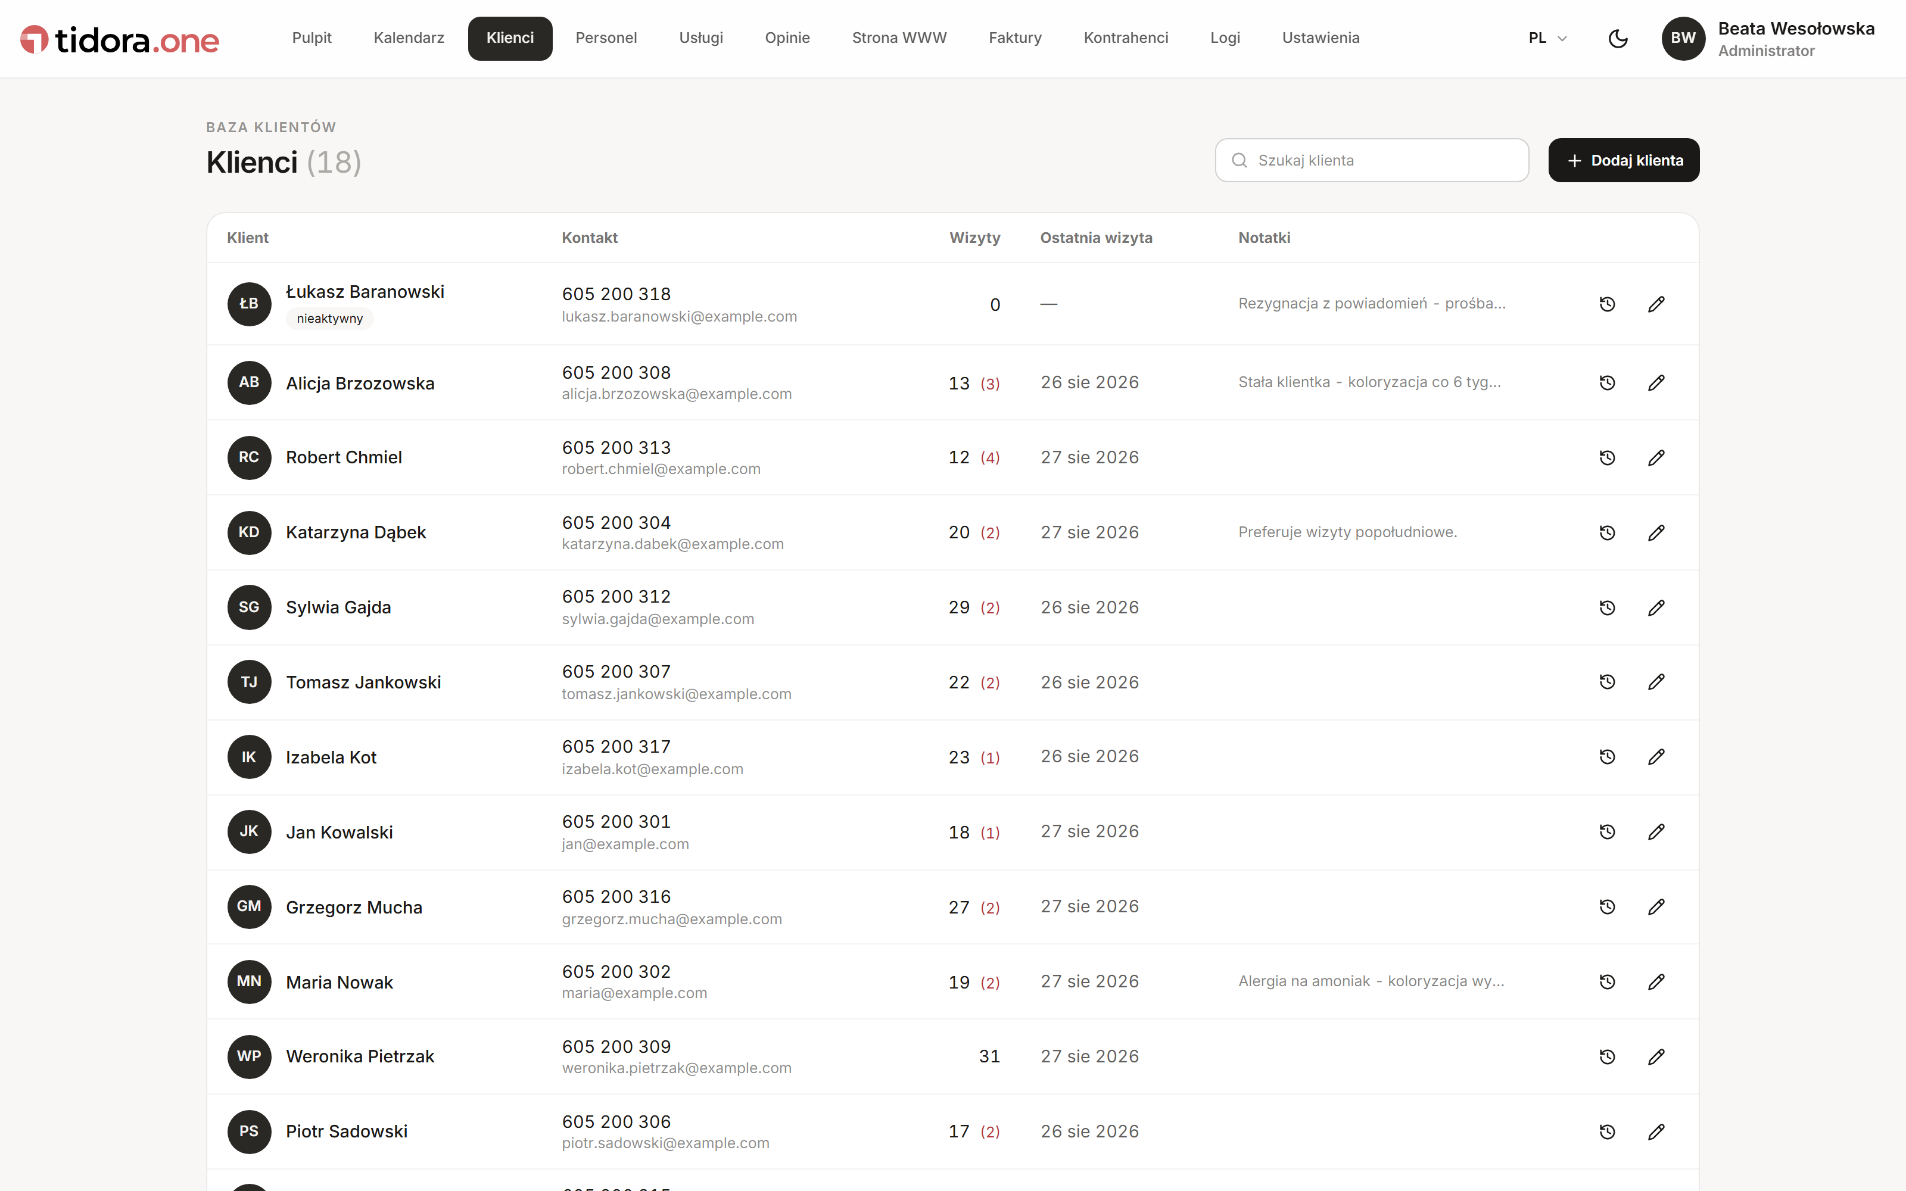Edit Katarzyna Dąbek with pencil icon
Viewport: 1906px width, 1191px height.
coord(1656,532)
